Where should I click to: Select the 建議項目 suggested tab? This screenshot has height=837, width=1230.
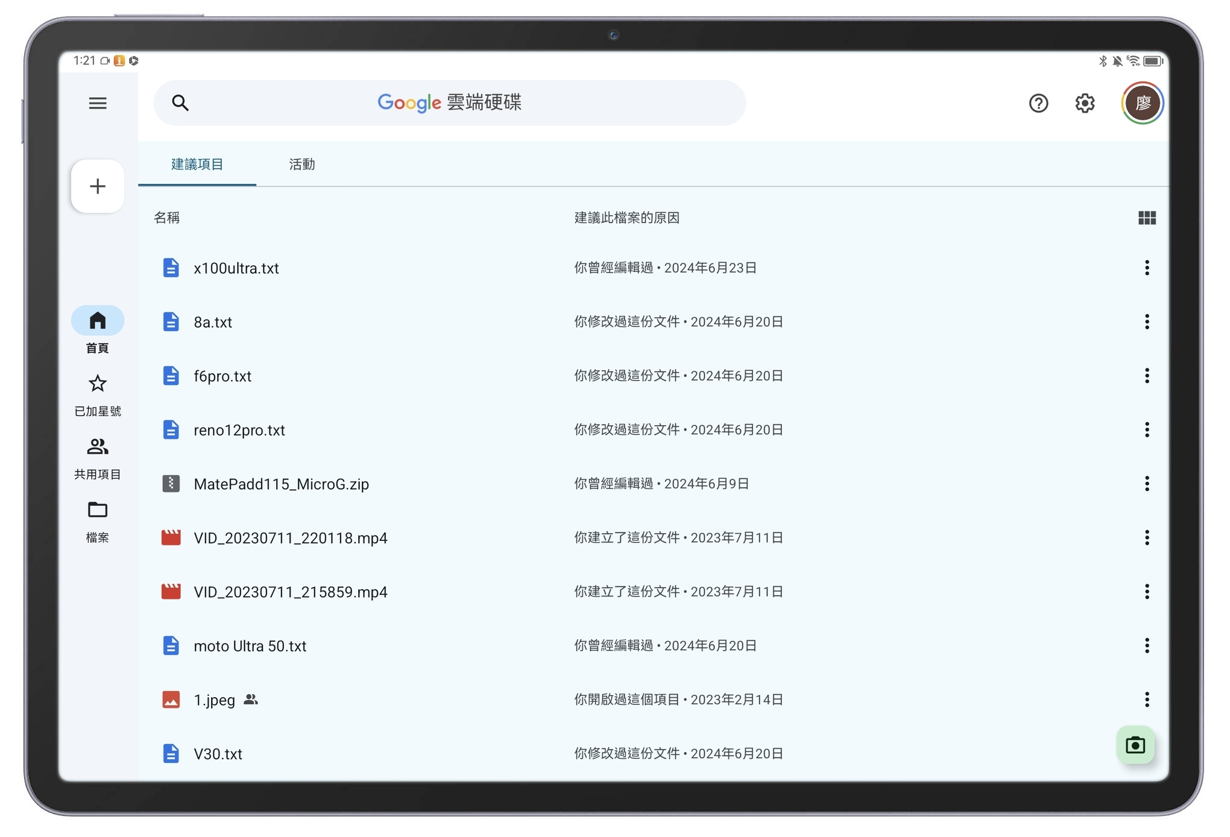[x=197, y=164]
